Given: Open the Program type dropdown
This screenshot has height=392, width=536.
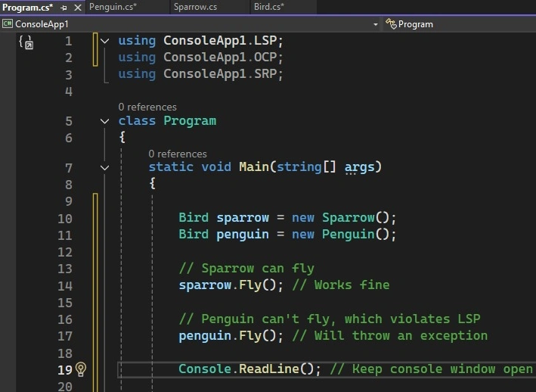Looking at the screenshot, I should [x=459, y=24].
